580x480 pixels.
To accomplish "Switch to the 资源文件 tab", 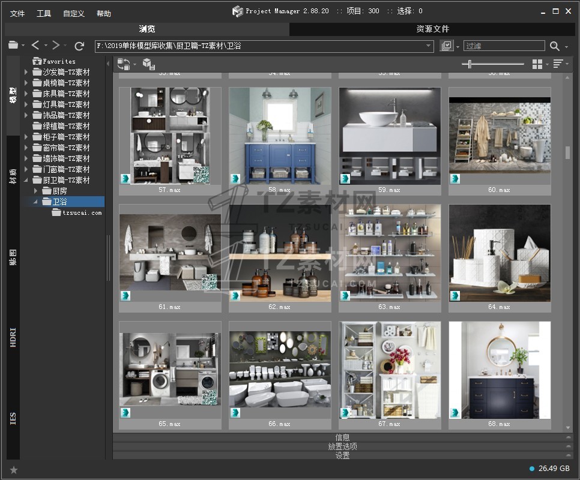I will pos(432,29).
